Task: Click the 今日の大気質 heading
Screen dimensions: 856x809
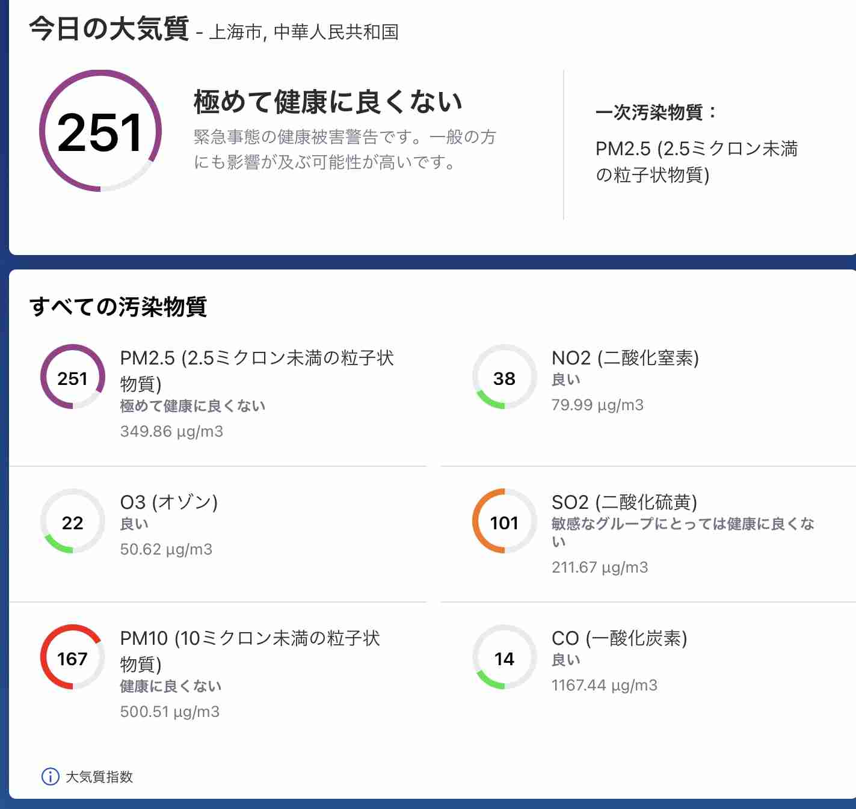Action: point(109,29)
